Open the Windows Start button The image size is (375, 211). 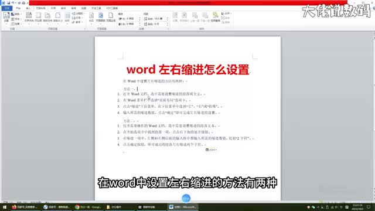[x=5, y=207]
